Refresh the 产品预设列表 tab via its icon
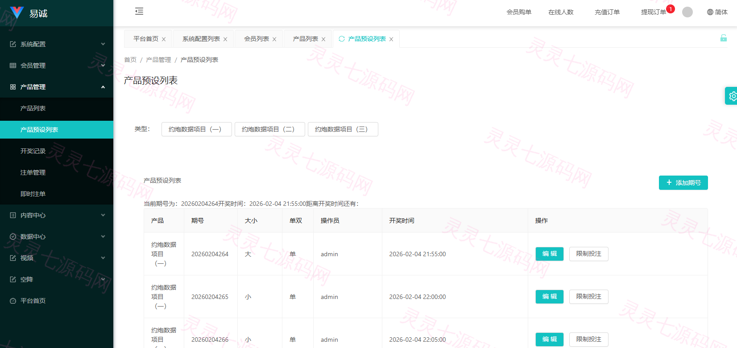Image resolution: width=737 pixels, height=348 pixels. pos(342,39)
